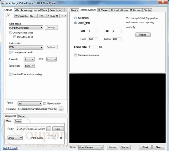Open Mode Video Preview dropdown

pyautogui.click(x=91, y=147)
